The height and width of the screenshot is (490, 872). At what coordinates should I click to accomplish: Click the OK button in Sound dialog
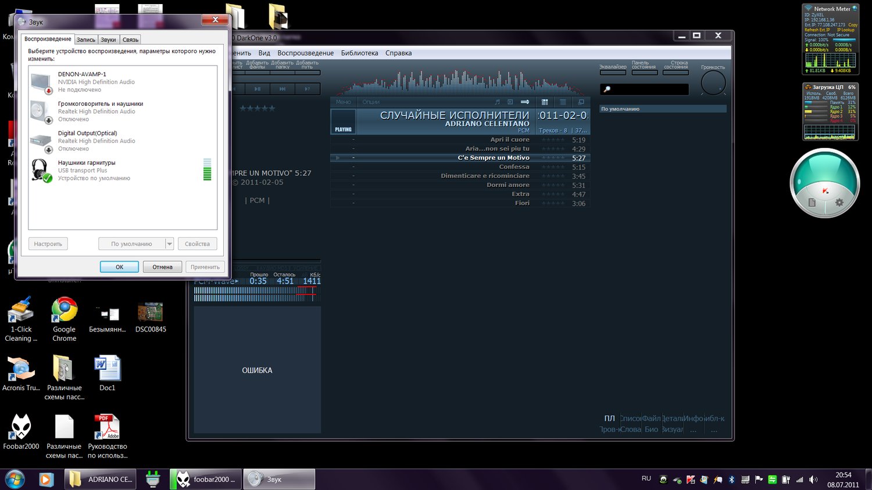coord(119,267)
